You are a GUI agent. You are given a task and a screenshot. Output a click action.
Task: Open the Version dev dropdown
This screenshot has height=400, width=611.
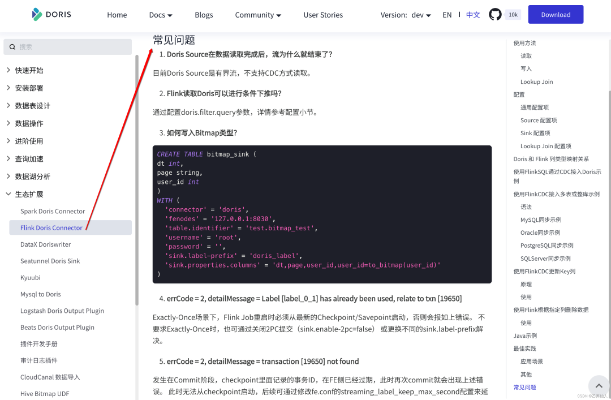pyautogui.click(x=406, y=15)
